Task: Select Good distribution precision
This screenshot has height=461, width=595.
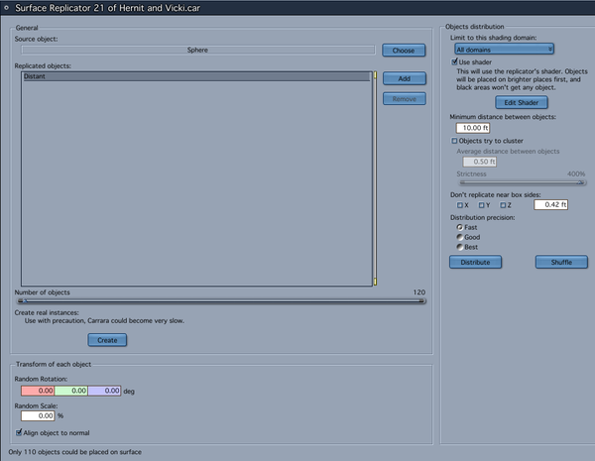Action: (x=460, y=237)
